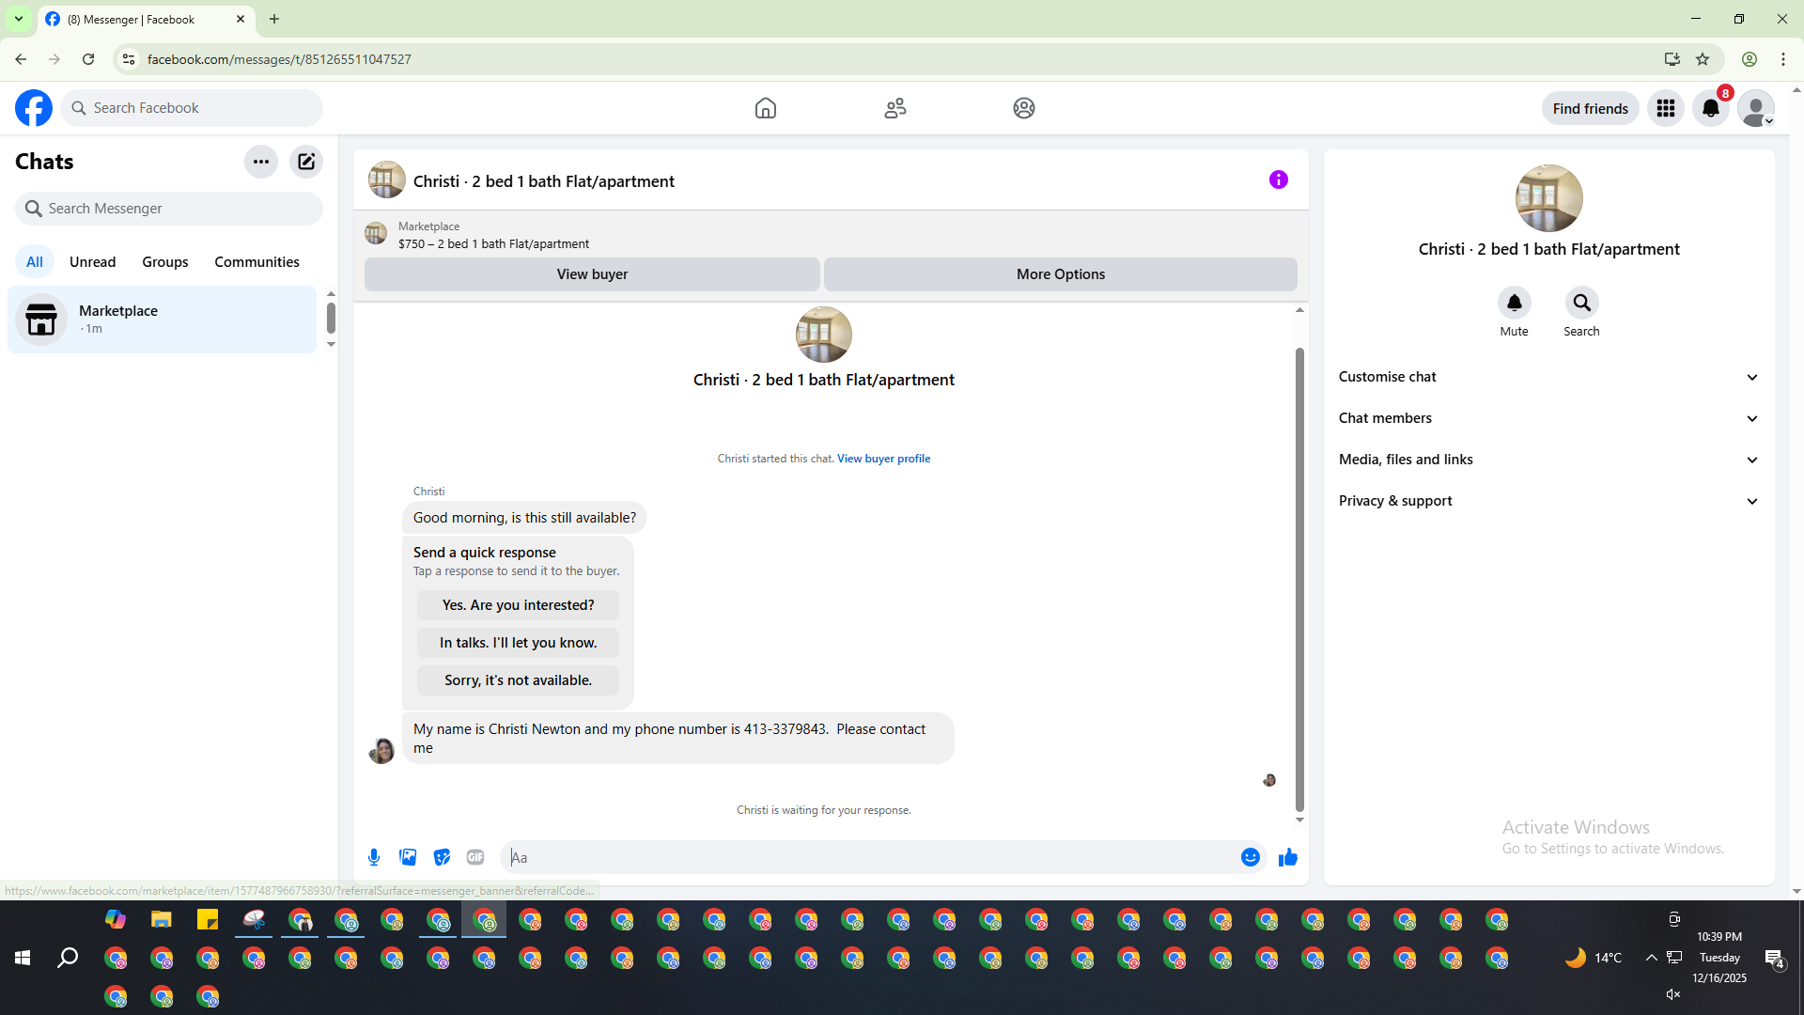
Task: Open the View buyer profile link
Action: [884, 459]
